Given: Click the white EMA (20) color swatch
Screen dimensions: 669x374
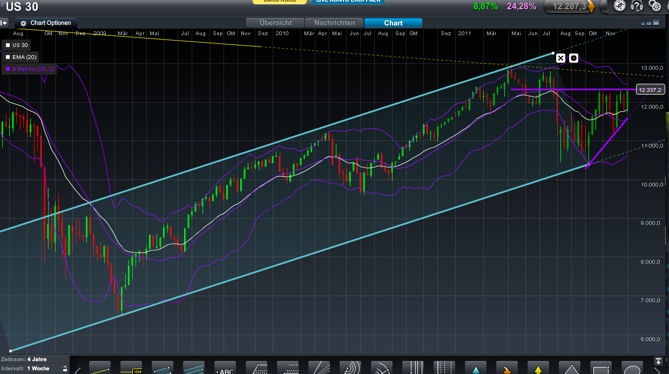Looking at the screenshot, I should point(7,57).
